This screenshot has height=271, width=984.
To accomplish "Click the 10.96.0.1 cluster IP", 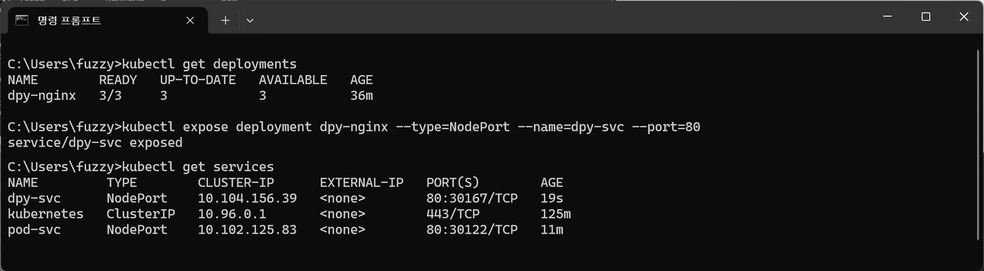I will click(x=232, y=214).
